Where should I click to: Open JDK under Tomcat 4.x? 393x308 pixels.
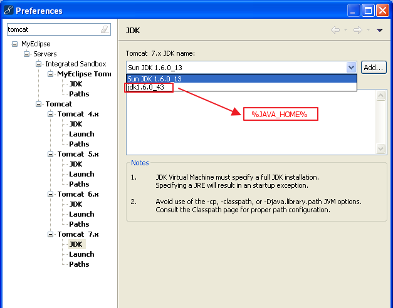point(76,124)
